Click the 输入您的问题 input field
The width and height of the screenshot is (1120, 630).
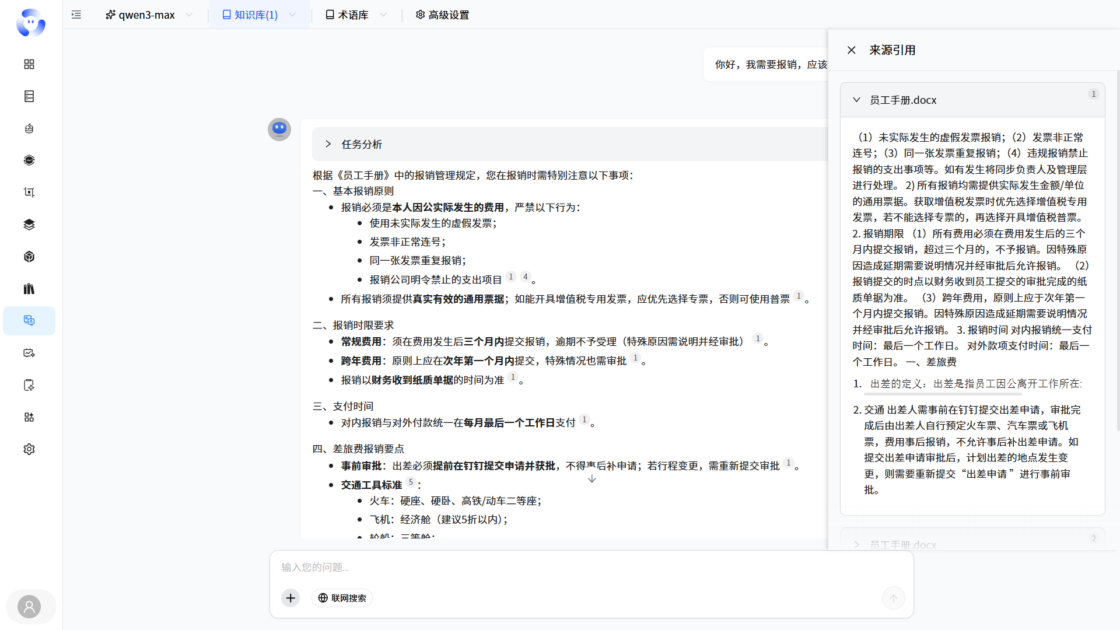point(589,567)
